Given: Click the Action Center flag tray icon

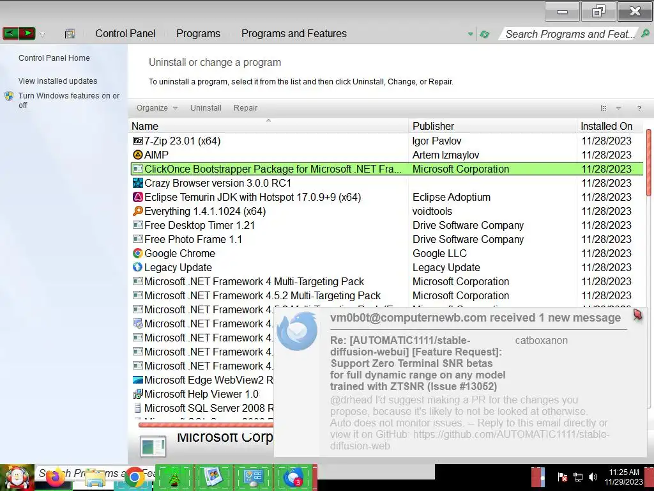Looking at the screenshot, I should tap(562, 477).
